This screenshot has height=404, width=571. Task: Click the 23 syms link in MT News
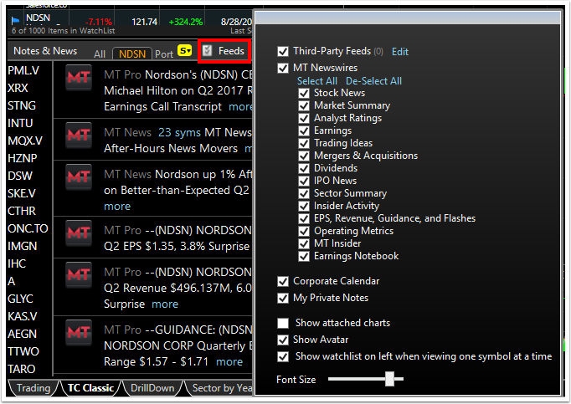tap(179, 132)
